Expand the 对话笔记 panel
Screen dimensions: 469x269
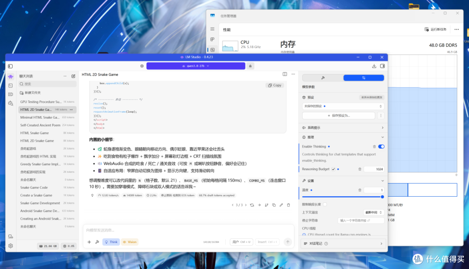click(x=343, y=243)
